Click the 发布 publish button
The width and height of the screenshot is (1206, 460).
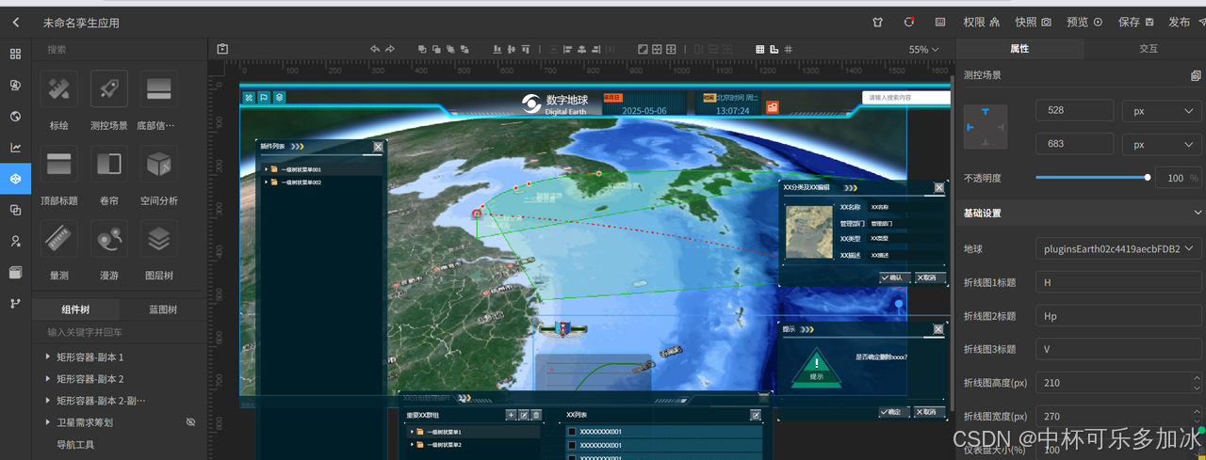click(x=1186, y=22)
